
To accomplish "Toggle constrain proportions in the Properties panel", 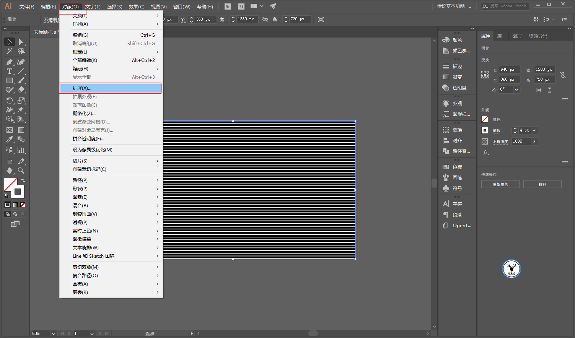I will (x=563, y=75).
